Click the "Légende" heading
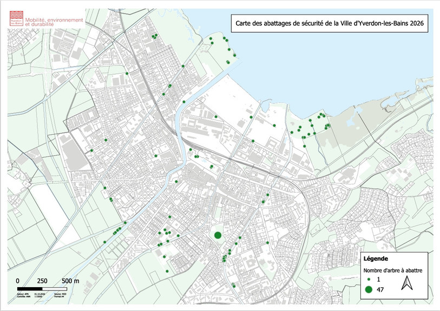440x311 pixels. point(376,259)
